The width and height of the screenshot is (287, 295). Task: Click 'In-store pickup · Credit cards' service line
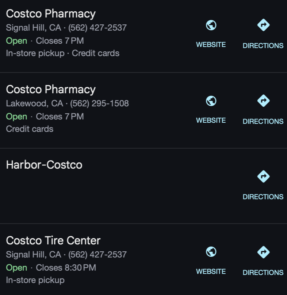pyautogui.click(x=63, y=53)
